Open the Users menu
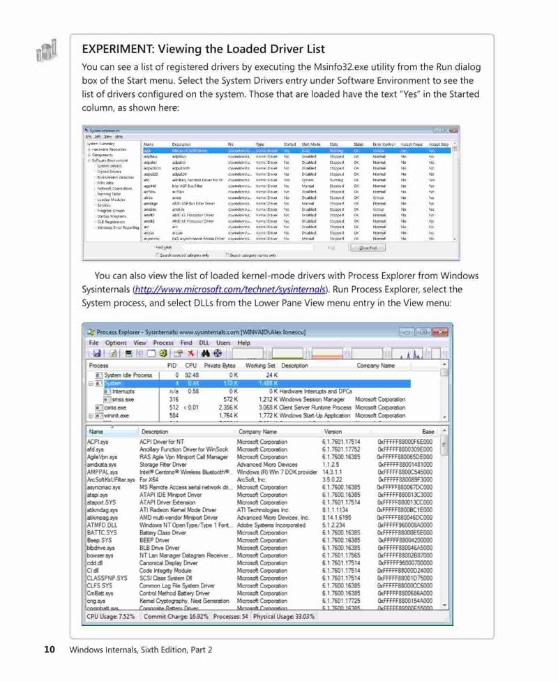The height and width of the screenshot is (681, 558). 223,343
